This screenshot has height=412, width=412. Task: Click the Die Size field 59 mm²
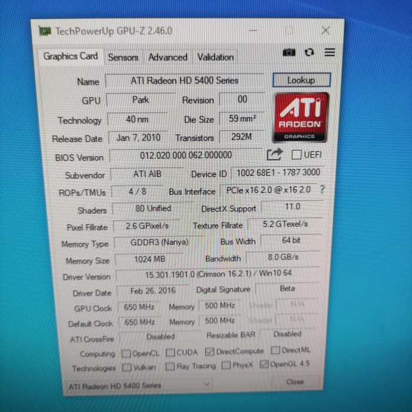[242, 118]
